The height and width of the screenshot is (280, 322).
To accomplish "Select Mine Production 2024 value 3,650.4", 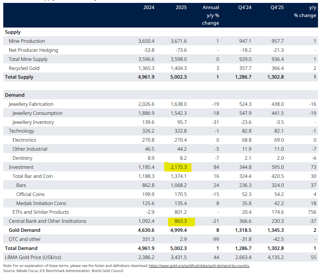I will click(146, 41).
